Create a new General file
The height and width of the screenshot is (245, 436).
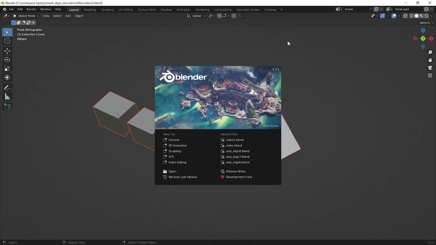pos(174,140)
